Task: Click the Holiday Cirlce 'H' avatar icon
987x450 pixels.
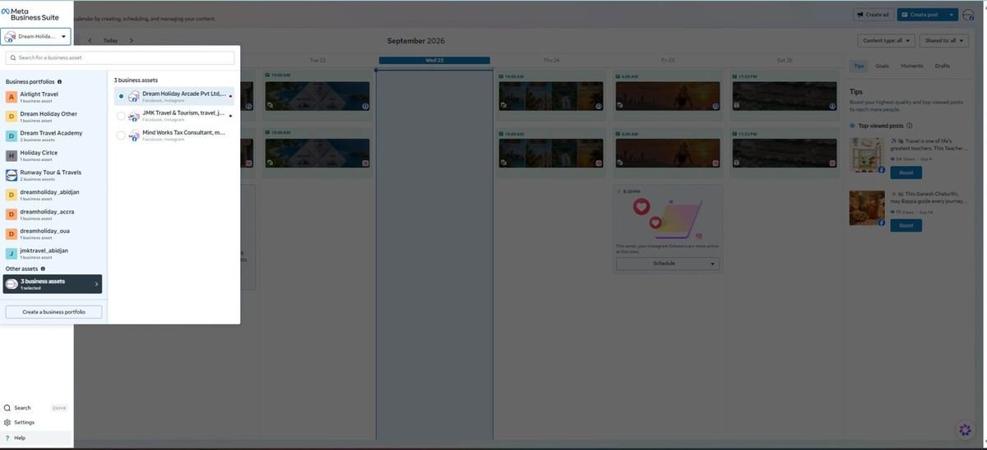Action: (x=12, y=155)
